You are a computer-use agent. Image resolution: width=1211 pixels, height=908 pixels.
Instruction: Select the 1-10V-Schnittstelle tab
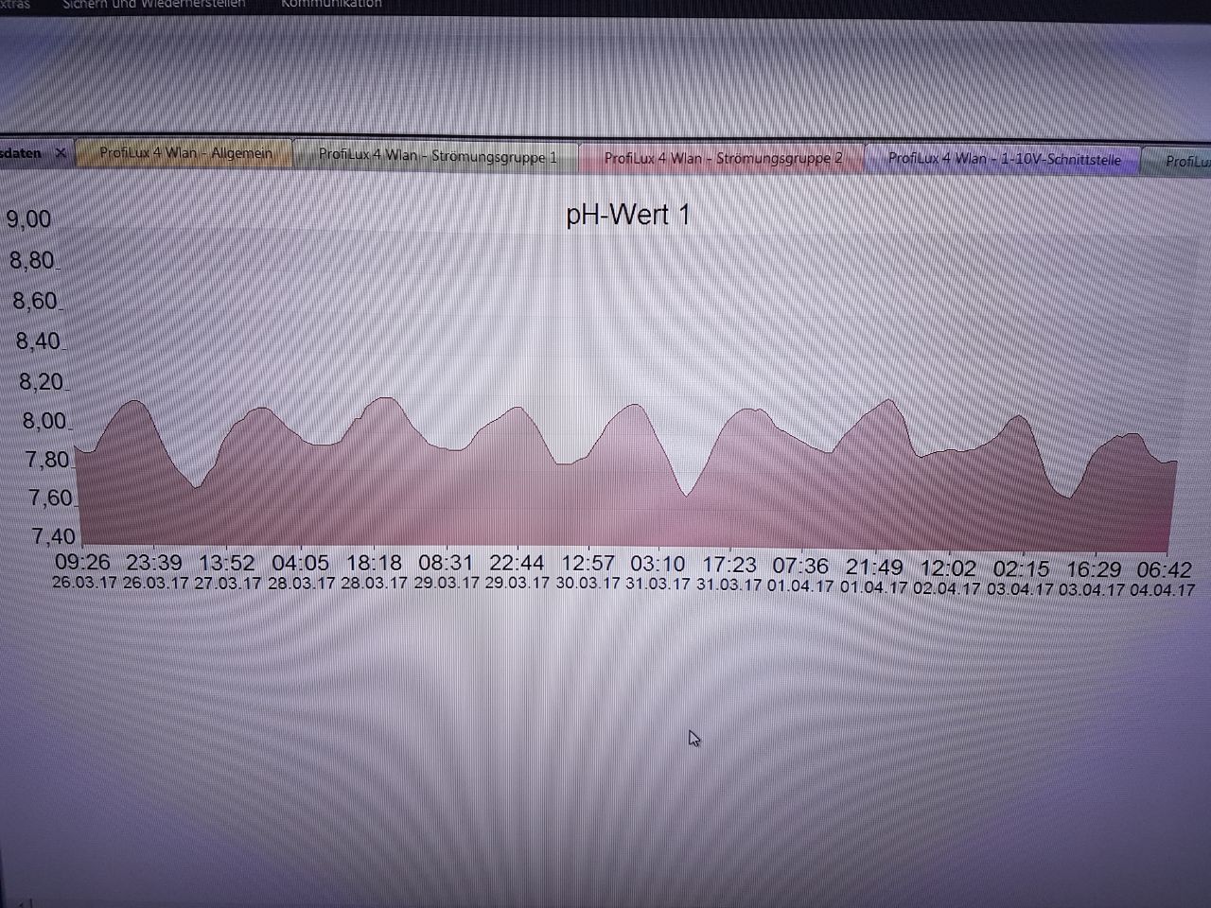(1004, 159)
